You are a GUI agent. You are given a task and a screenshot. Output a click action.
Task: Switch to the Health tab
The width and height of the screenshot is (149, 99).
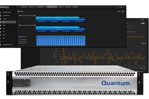pyautogui.click(x=32, y=7)
